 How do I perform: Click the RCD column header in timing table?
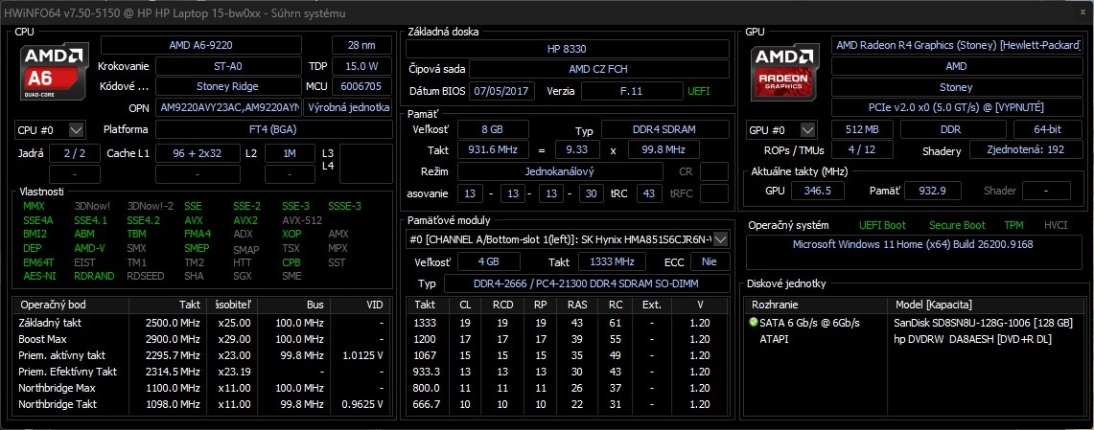click(502, 306)
